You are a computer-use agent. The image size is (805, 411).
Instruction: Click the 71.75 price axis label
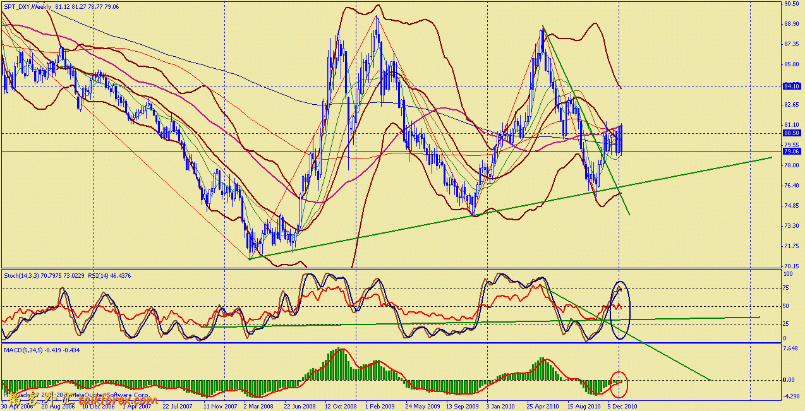792,246
